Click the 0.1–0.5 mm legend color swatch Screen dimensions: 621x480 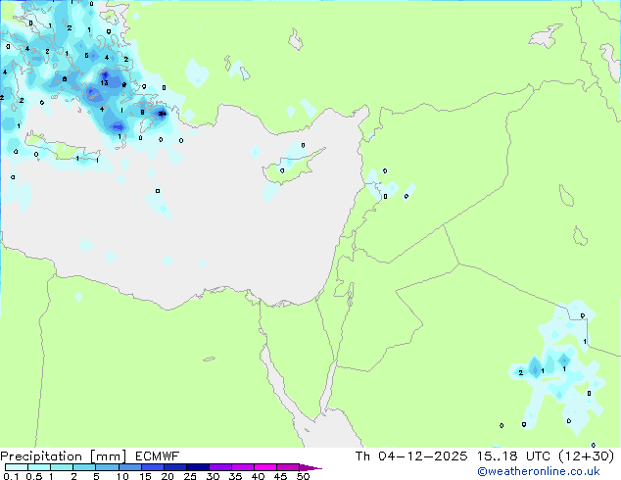coord(17,467)
